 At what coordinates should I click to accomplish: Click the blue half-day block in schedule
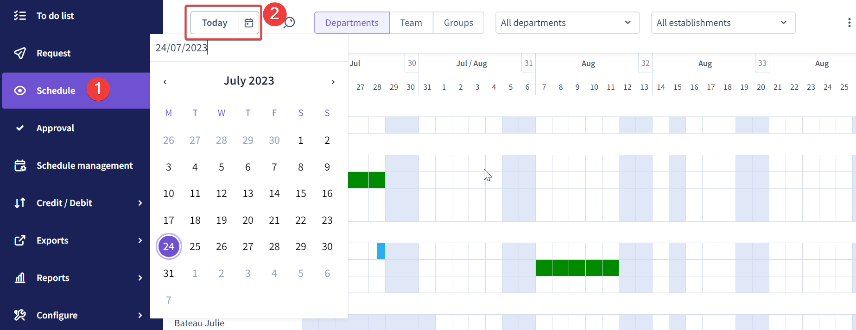[381, 251]
